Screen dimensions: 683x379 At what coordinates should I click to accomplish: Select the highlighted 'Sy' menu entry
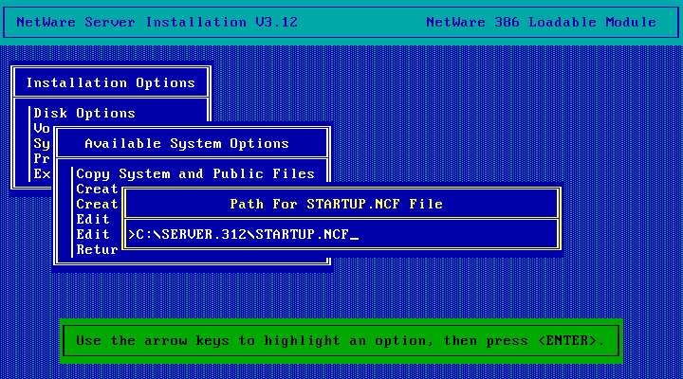click(42, 144)
